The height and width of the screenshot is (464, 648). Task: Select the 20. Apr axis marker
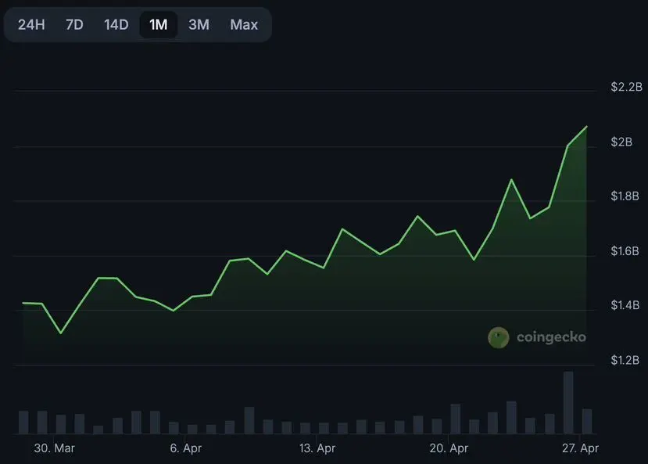click(x=449, y=449)
